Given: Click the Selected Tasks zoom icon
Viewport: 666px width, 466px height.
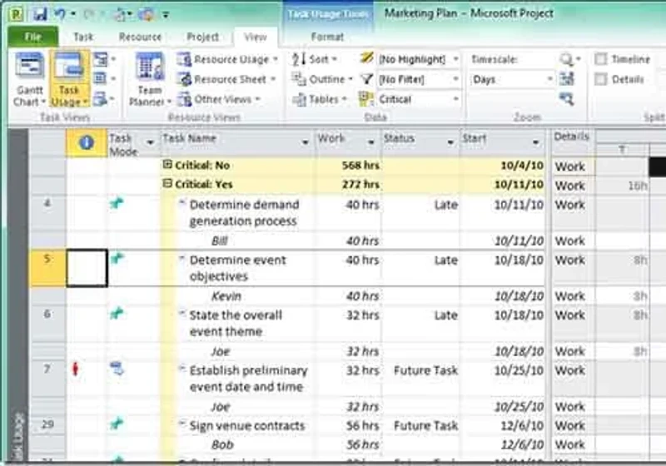Looking at the screenshot, I should tap(567, 99).
